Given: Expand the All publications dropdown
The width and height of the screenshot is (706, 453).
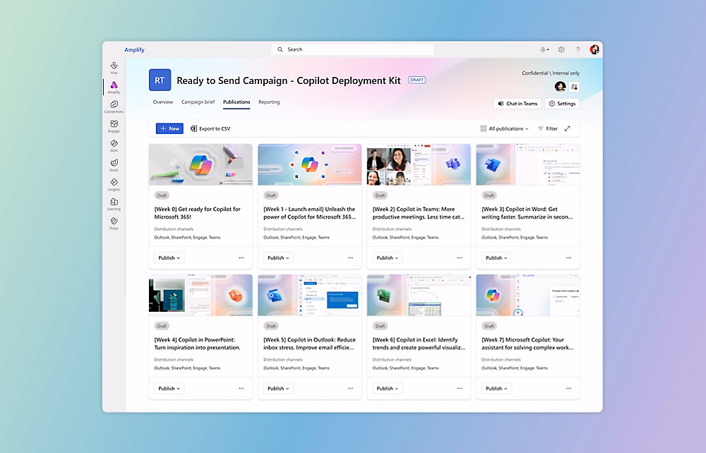Looking at the screenshot, I should [x=504, y=128].
